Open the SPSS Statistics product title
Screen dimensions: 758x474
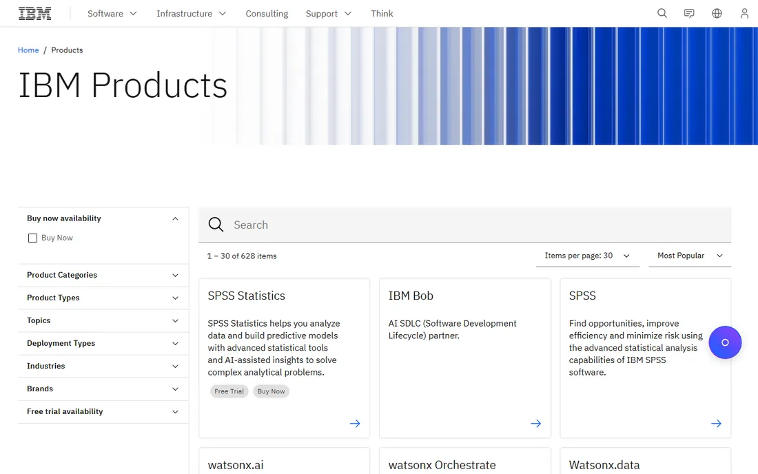(x=246, y=296)
